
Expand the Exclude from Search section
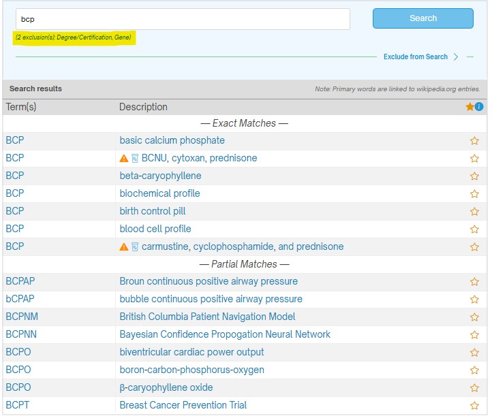[x=415, y=57]
